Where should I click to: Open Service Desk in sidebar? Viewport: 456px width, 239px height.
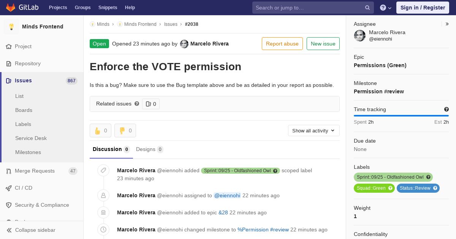(x=31, y=138)
